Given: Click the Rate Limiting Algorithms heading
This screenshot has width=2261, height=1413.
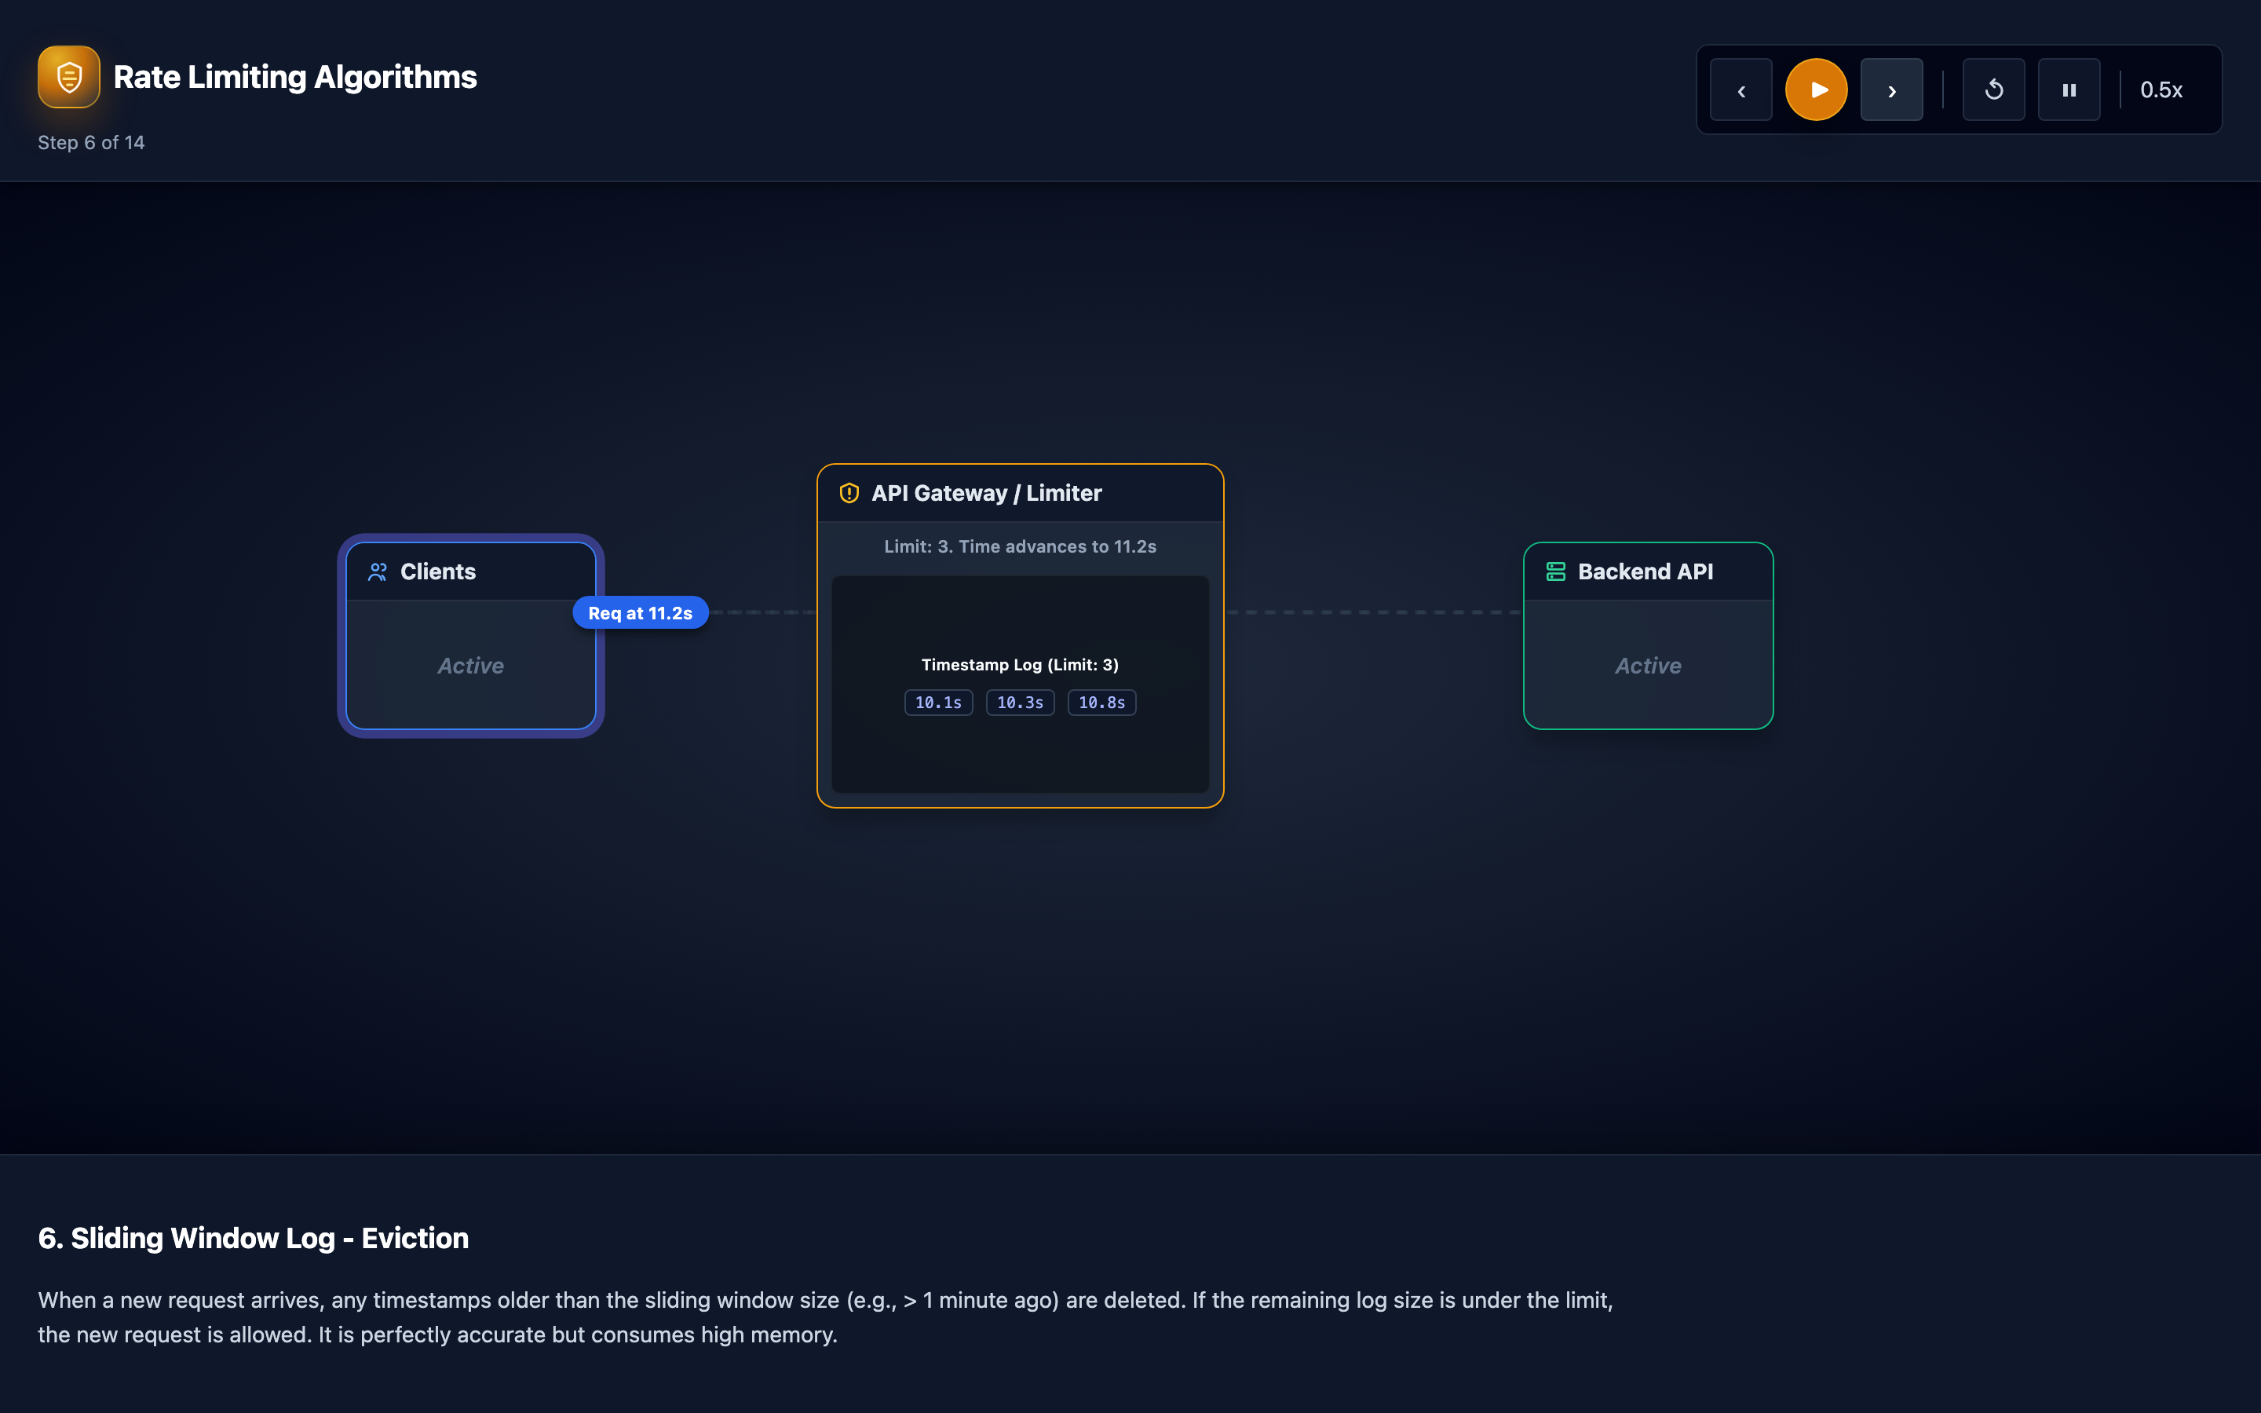Looking at the screenshot, I should pyautogui.click(x=295, y=77).
